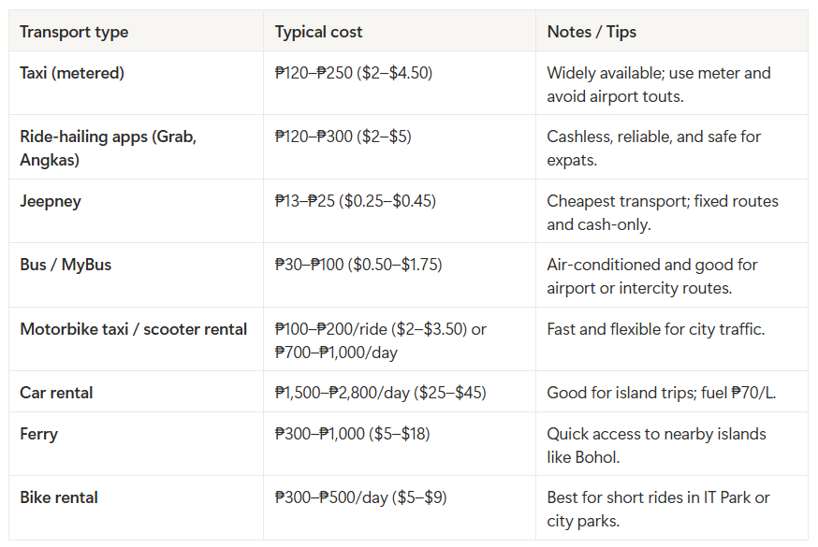818x547 pixels.
Task: Click the "Notes / Tips" column header
Action: [592, 32]
